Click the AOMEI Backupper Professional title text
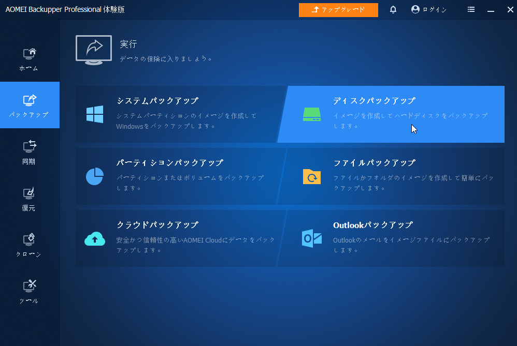 [65, 9]
